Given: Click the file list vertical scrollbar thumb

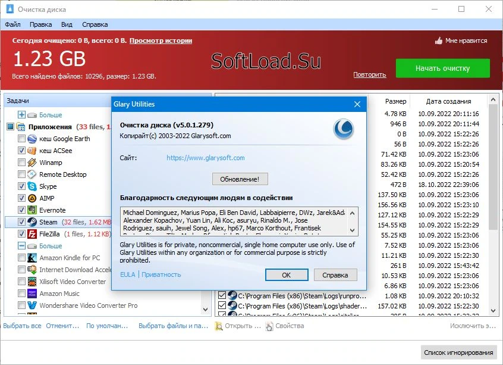Looking at the screenshot, I should 493,167.
